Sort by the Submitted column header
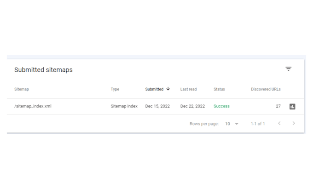Viewport: 313px width, 189px height. coord(154,89)
